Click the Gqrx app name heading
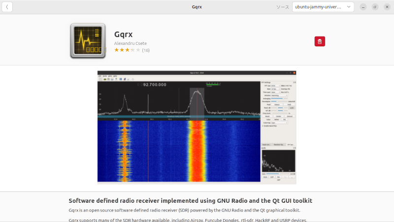Viewport: 394px width, 222px height. [x=124, y=34]
